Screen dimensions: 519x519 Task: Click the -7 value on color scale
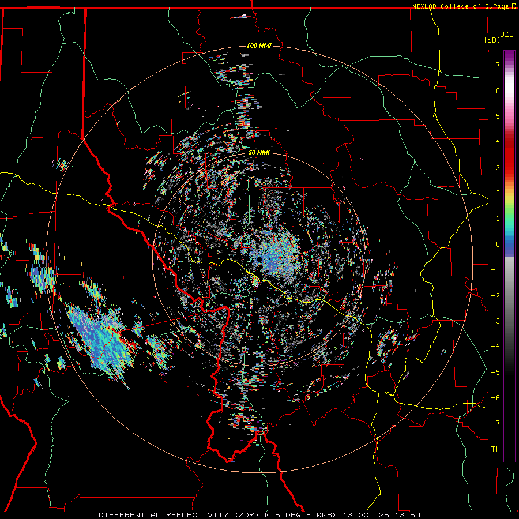point(495,423)
